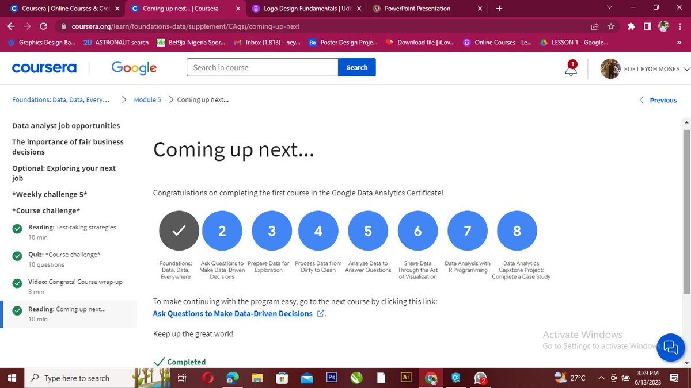Open Mail app from the taskbar

pos(307,378)
